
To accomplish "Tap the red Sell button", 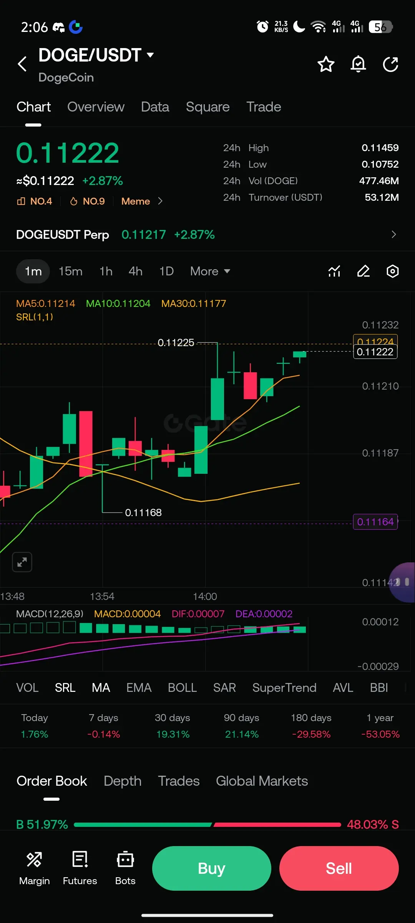I will 339,868.
